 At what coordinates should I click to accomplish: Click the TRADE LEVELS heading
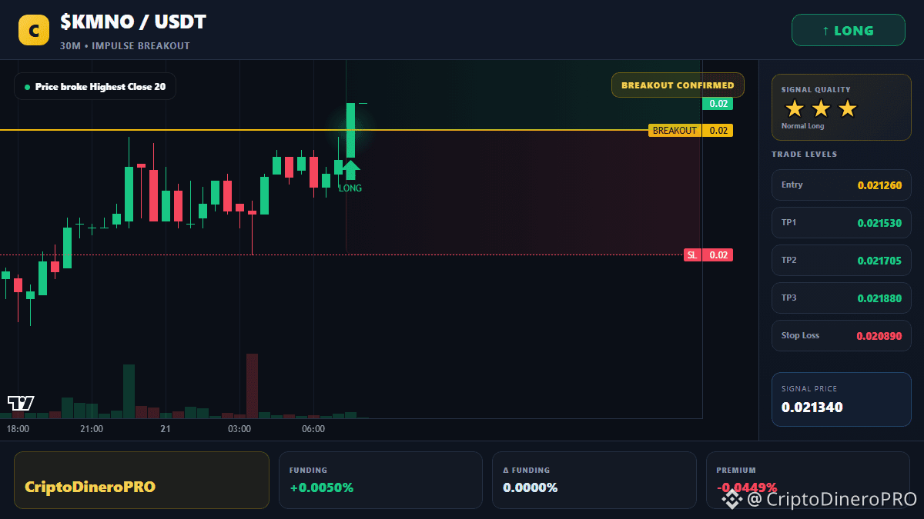[804, 155]
